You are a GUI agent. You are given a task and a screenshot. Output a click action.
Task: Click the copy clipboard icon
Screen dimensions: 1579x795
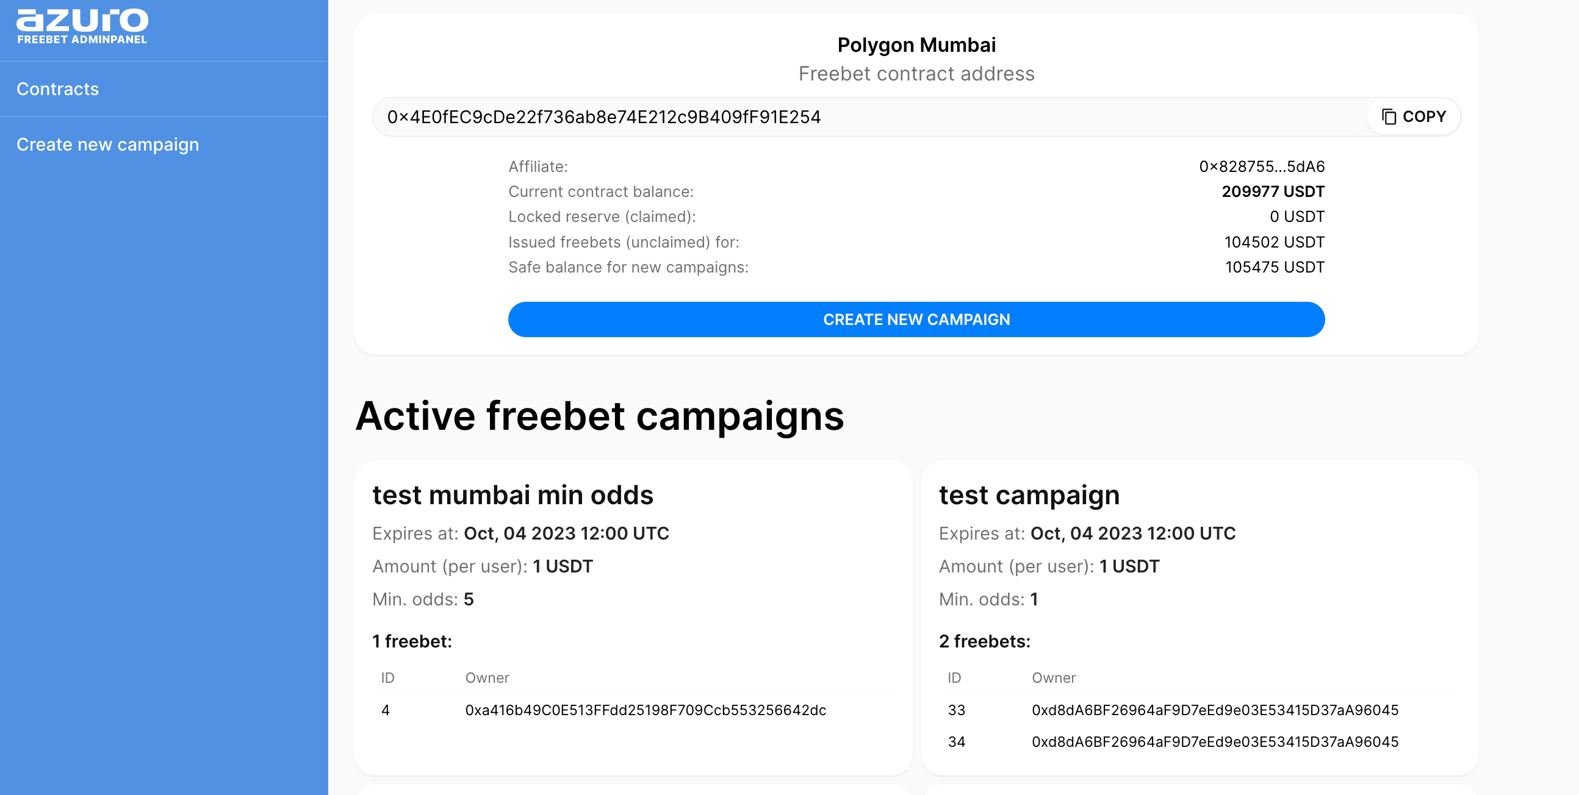point(1389,116)
